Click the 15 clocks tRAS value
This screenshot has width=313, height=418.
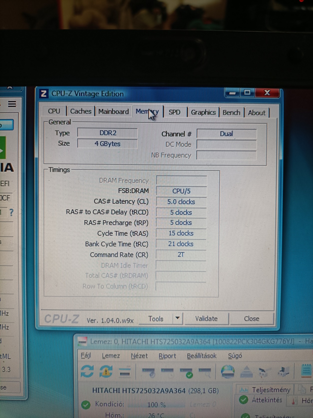181,233
